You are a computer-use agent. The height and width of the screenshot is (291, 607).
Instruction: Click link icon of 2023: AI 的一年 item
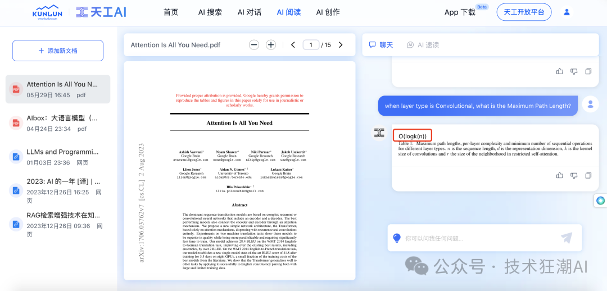pyautogui.click(x=16, y=190)
